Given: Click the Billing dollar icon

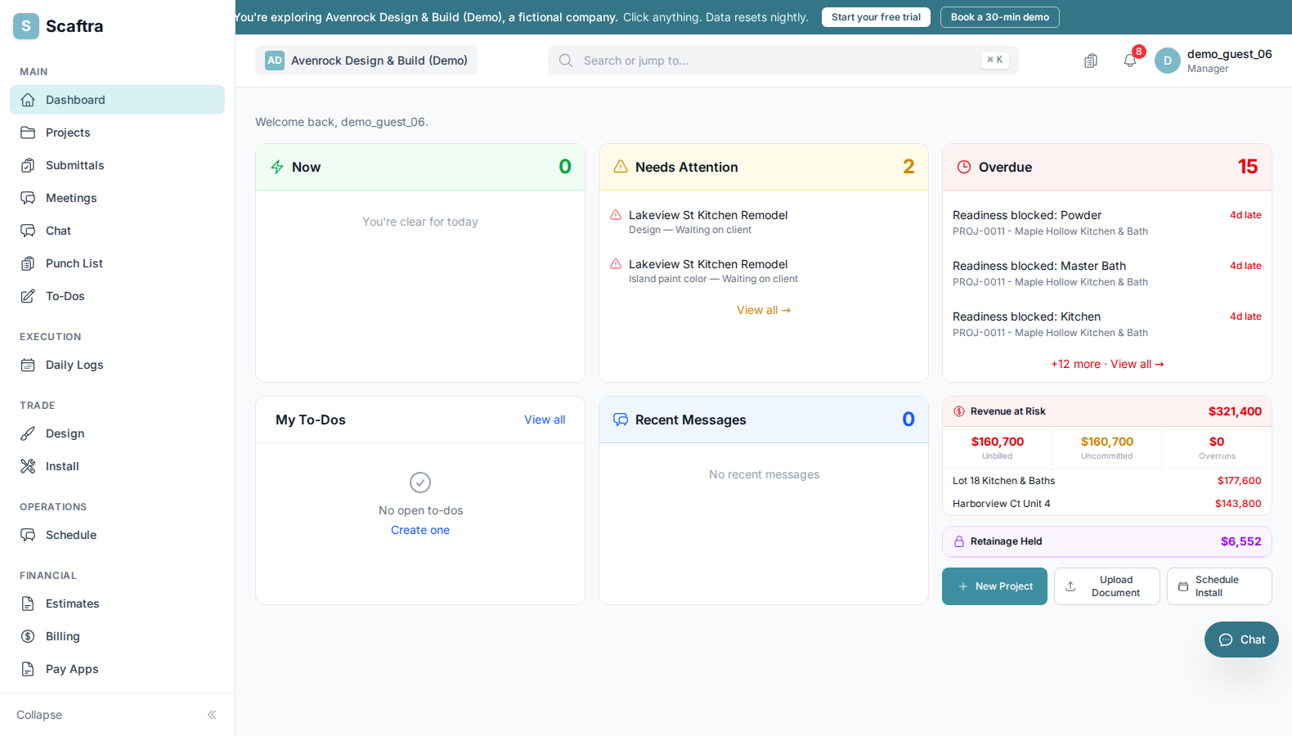Looking at the screenshot, I should (x=28, y=636).
